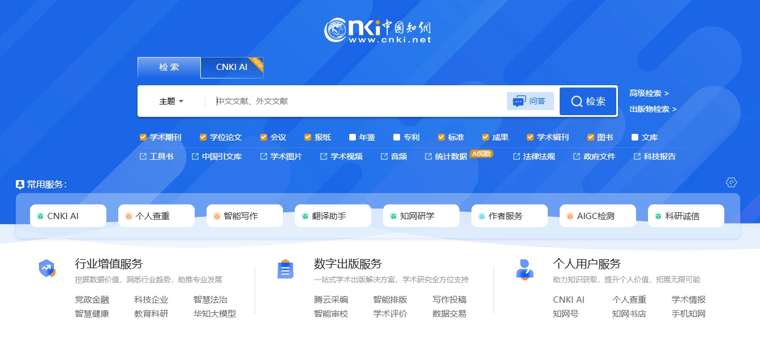Open the 华知大模型 link
The image size is (760, 341).
point(214,314)
